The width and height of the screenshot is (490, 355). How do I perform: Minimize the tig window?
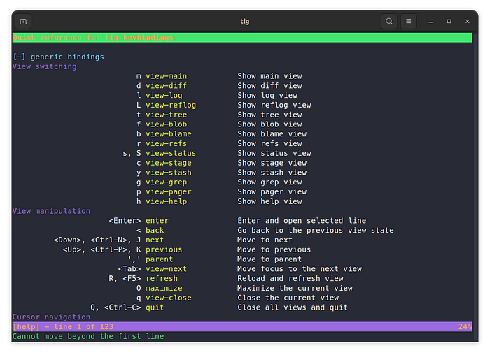(x=430, y=22)
